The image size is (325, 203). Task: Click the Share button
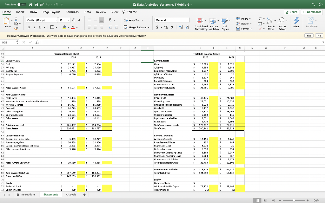291,12
